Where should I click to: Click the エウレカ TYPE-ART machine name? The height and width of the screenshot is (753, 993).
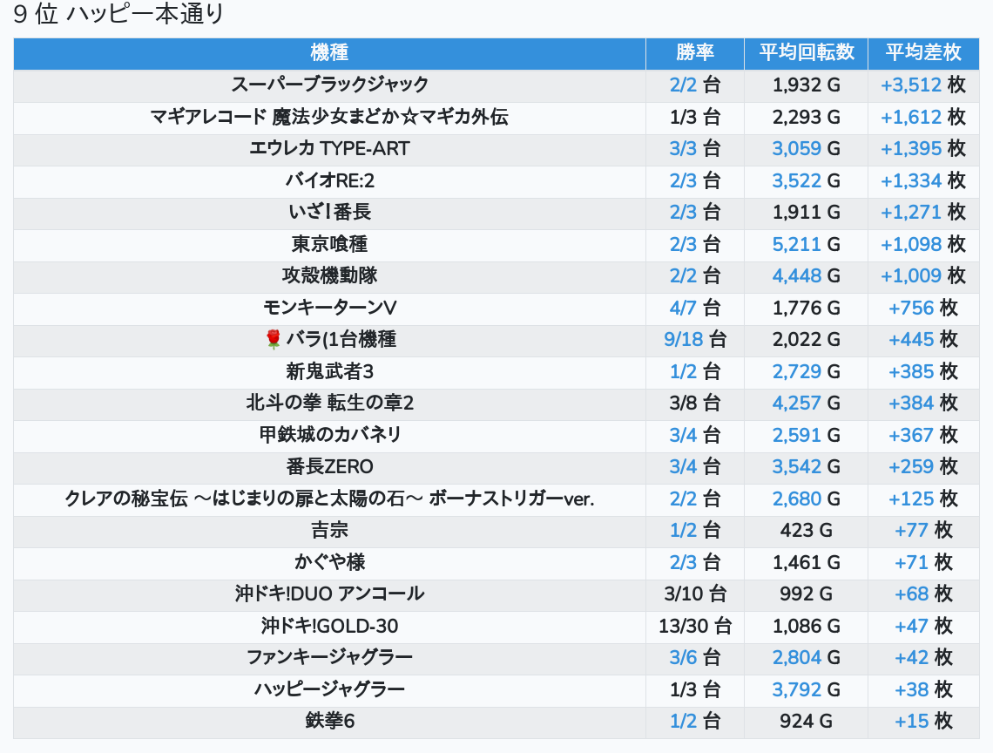329,148
